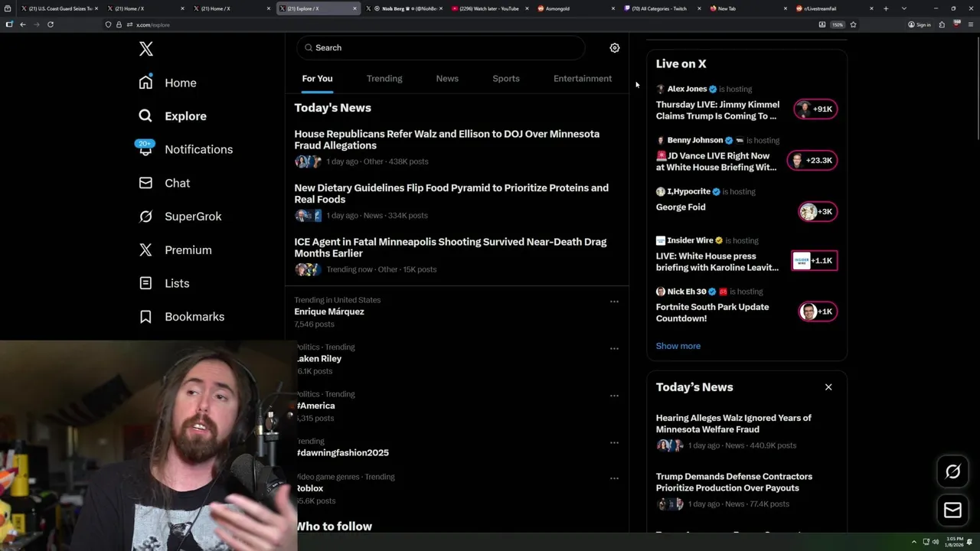
Task: Open Explore settings gear icon
Action: 614,47
